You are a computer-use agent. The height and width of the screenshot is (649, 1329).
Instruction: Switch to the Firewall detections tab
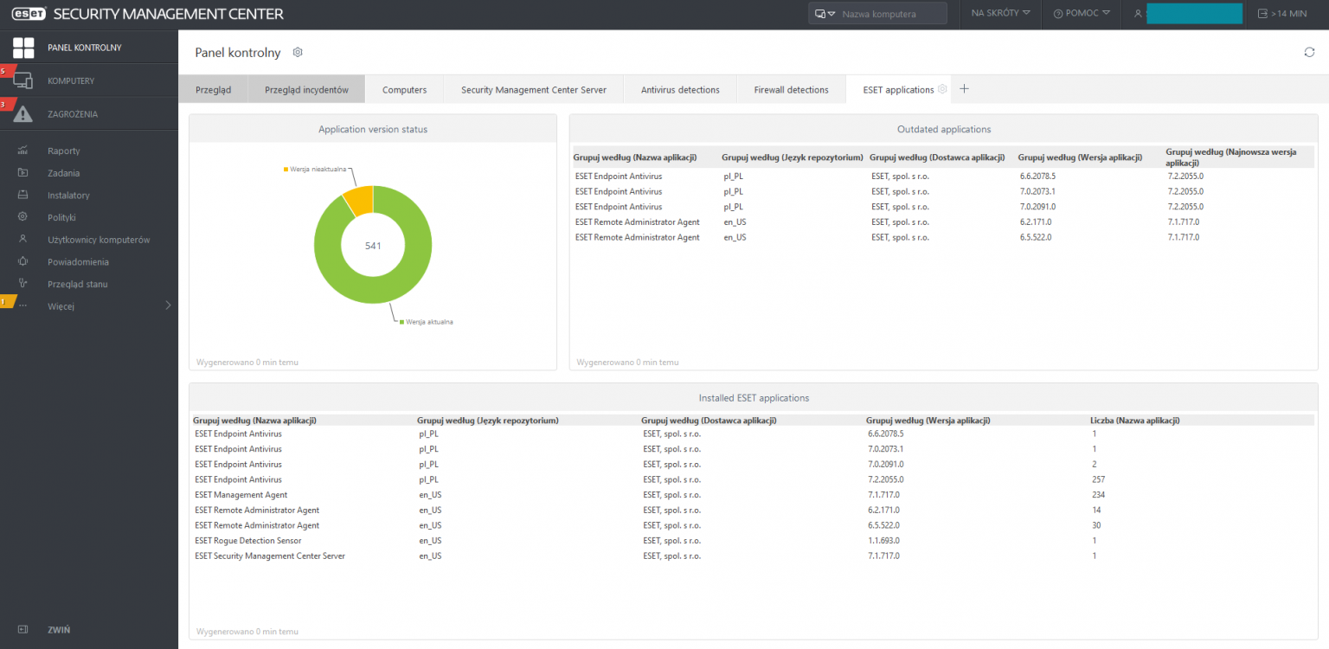point(791,90)
